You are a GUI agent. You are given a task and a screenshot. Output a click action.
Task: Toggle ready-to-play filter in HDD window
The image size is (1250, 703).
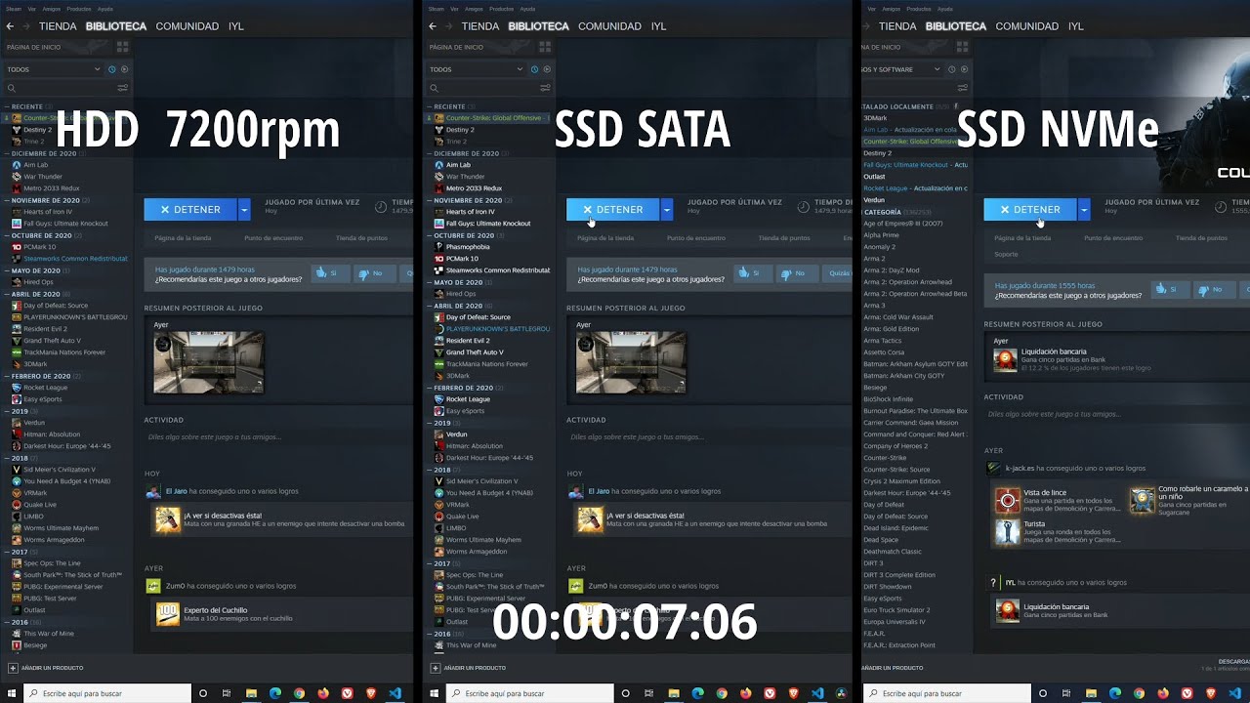point(124,69)
